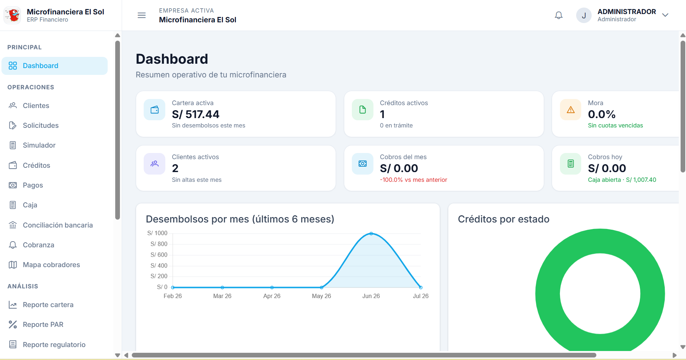The height and width of the screenshot is (360, 686).
Task: Click the 'S/ 517.44' Cartera activa value
Action: pos(196,114)
